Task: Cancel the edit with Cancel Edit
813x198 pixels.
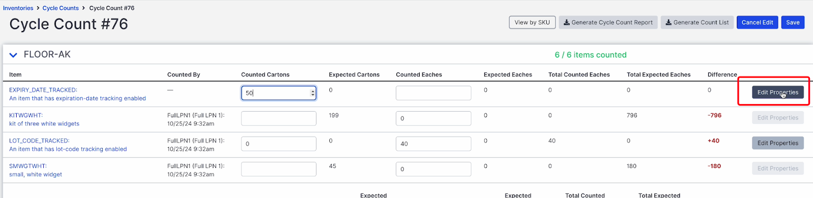Action: click(757, 22)
